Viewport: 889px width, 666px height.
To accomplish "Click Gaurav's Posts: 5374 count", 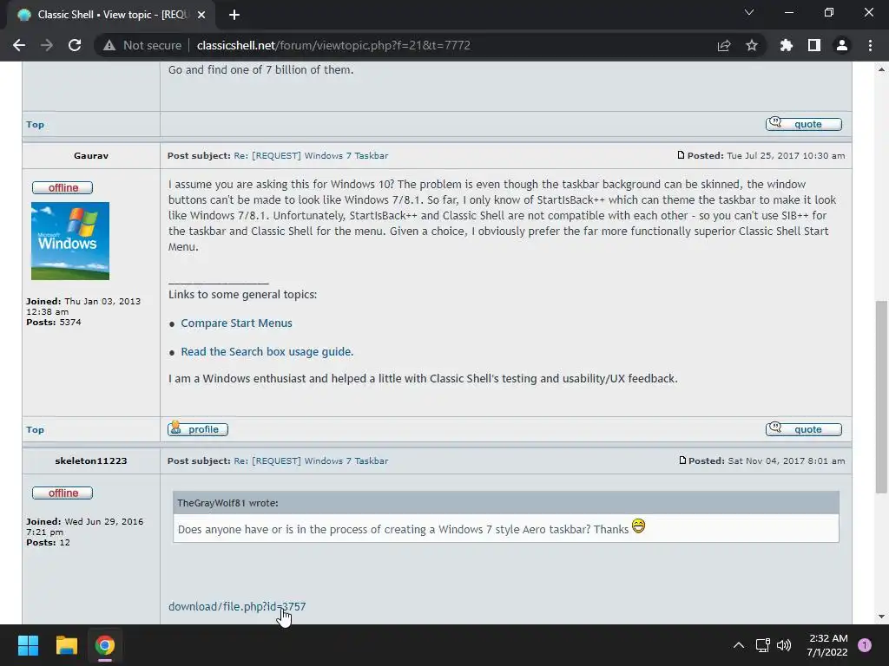I will click(x=53, y=323).
